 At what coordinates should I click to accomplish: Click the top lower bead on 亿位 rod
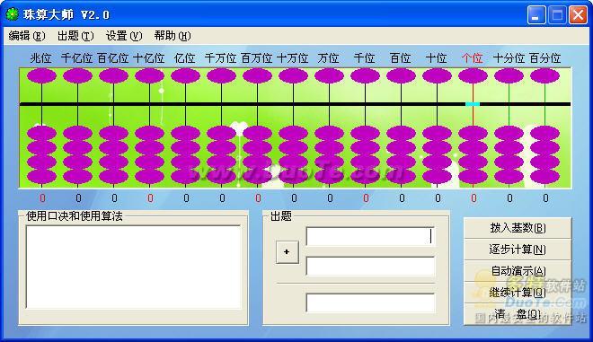(x=185, y=134)
